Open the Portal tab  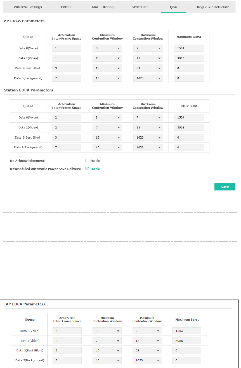(x=66, y=7)
